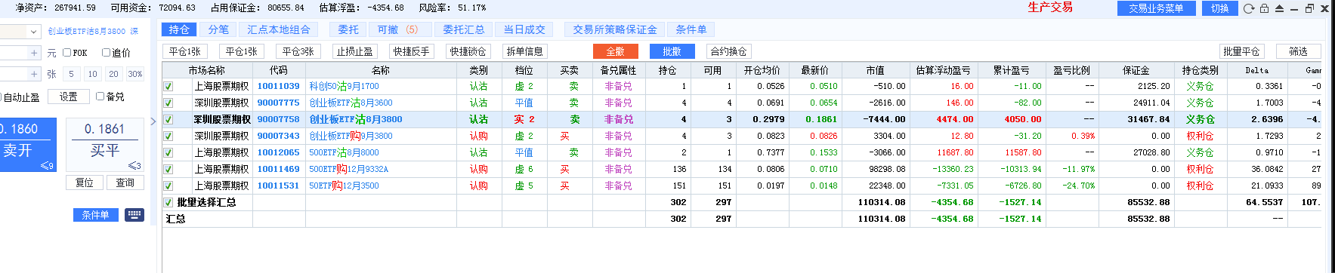
Task: Uncheck the row checkbox for 10011039
Action: click(168, 87)
